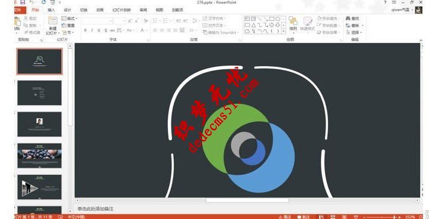Viewport: 429px width, 219px height.
Task: Copy the selection (复制)
Action: (x=30, y=26)
